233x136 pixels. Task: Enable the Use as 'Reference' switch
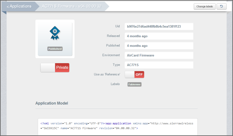[x=134, y=74]
